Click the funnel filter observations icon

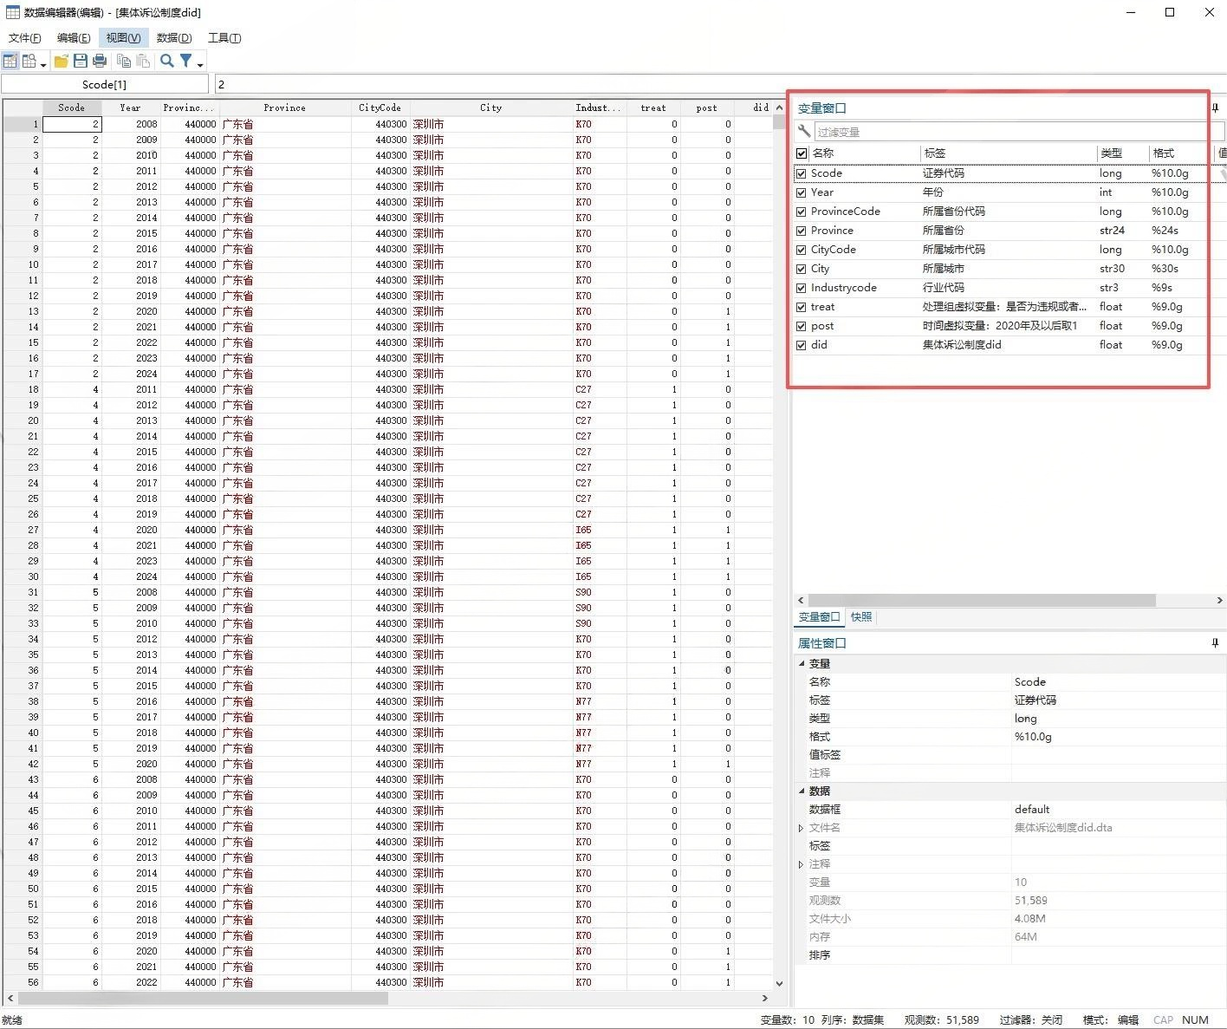tap(185, 61)
